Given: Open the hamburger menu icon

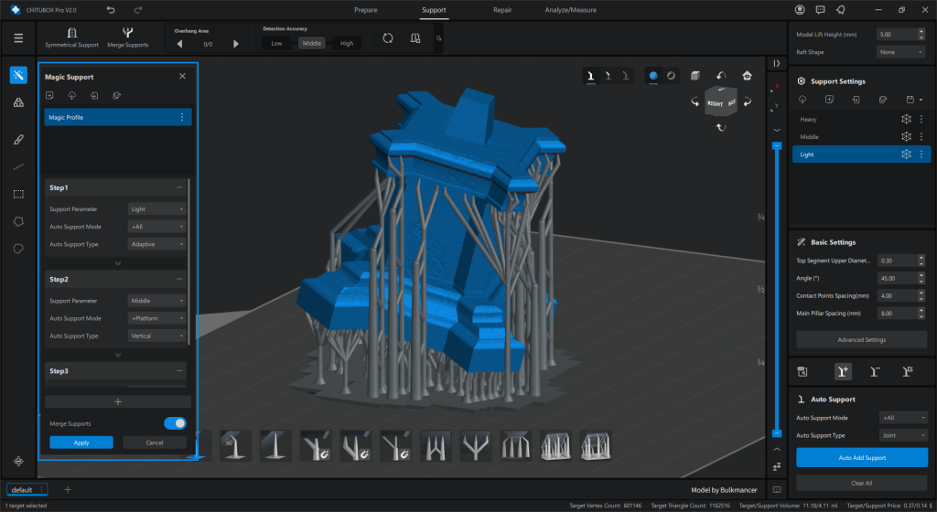Looking at the screenshot, I should click(18, 38).
